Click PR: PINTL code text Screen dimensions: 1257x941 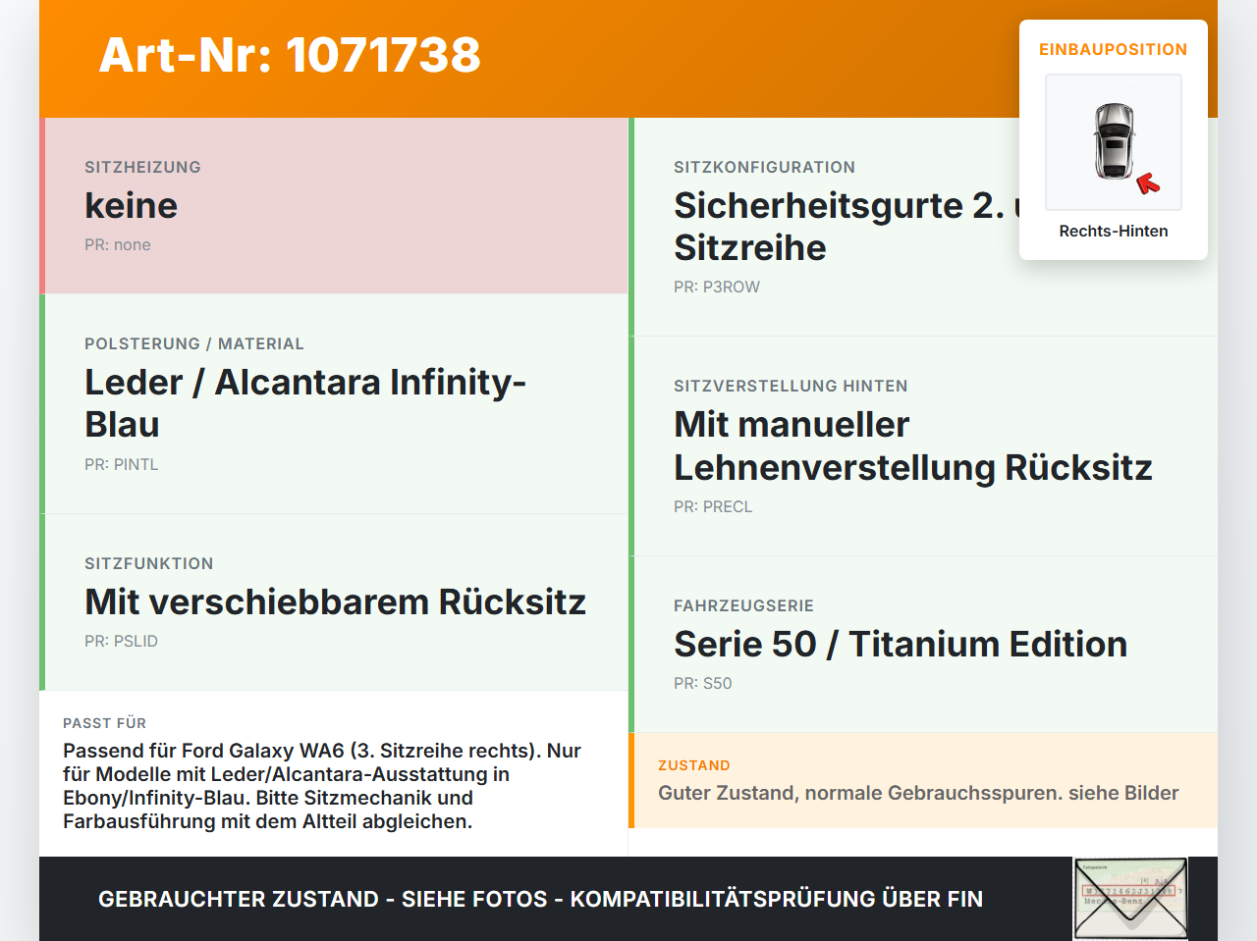point(122,464)
